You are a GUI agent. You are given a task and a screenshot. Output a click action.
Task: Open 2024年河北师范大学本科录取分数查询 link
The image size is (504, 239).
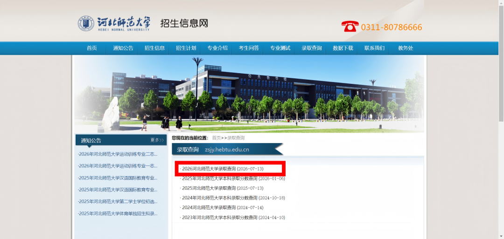[x=219, y=198]
